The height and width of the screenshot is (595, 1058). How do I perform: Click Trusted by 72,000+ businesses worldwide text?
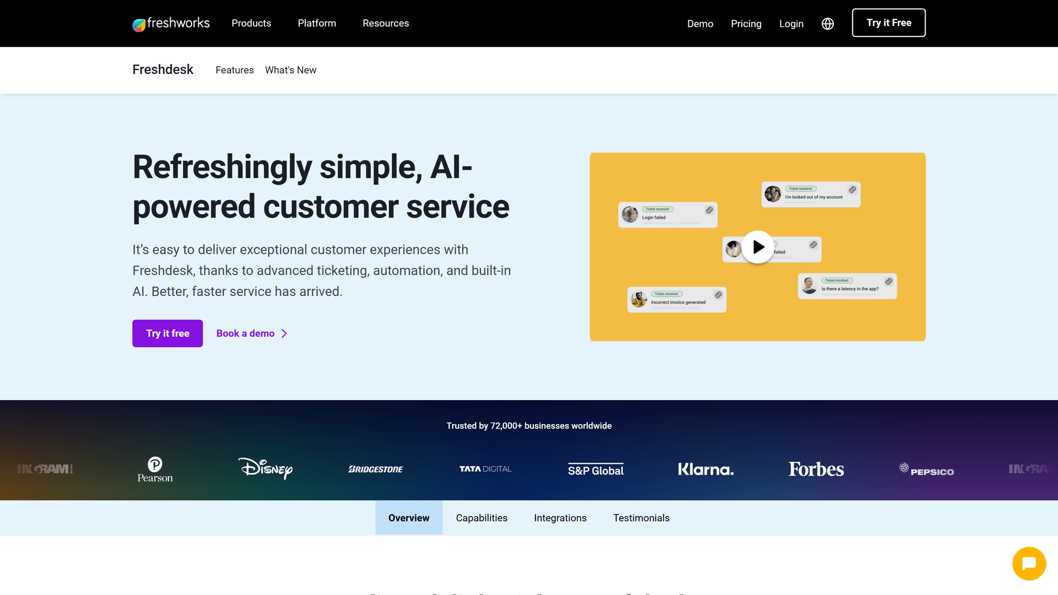pos(529,426)
